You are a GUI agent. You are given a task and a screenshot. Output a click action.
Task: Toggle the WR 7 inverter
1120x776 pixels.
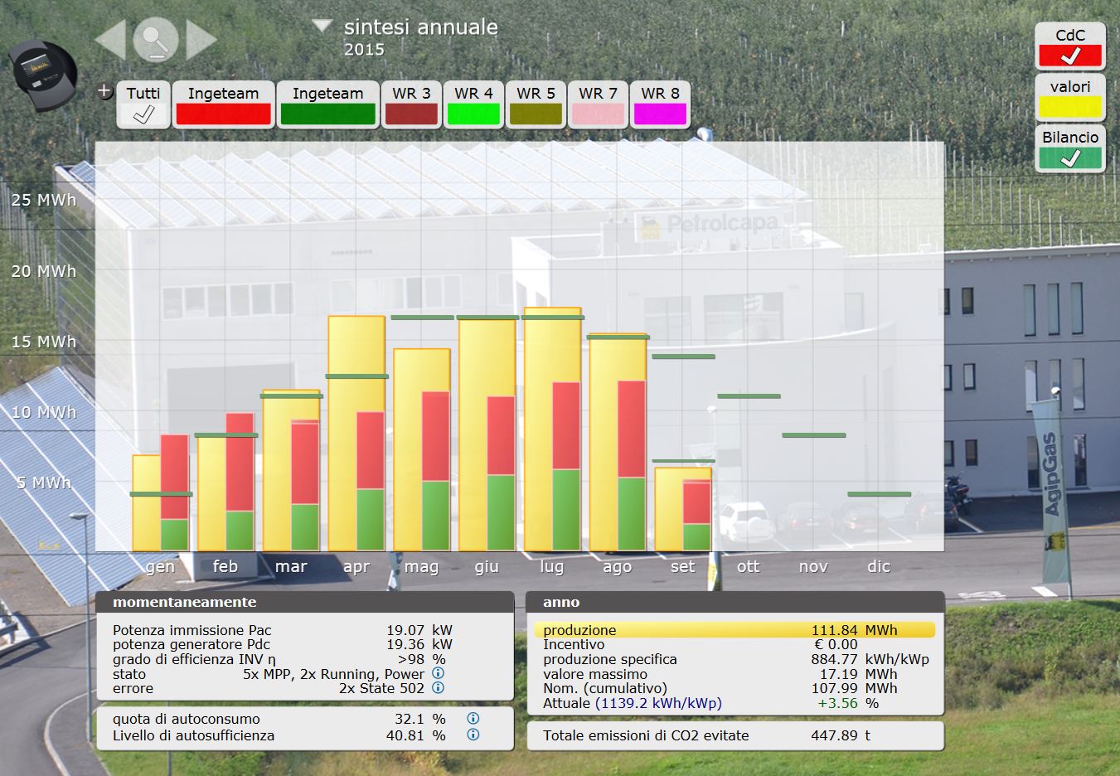[598, 104]
